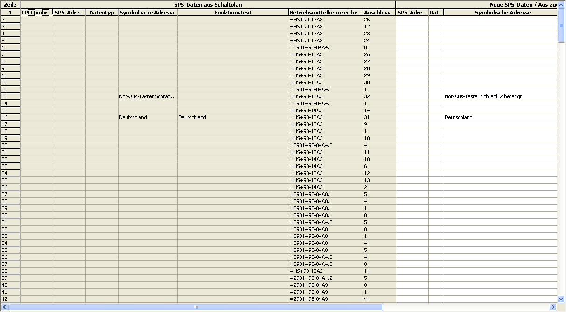Select the 'CPU (indir...' column header
The image size is (566, 312).
click(36, 13)
